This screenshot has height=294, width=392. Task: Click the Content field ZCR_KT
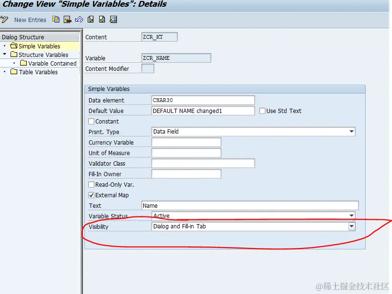click(159, 37)
